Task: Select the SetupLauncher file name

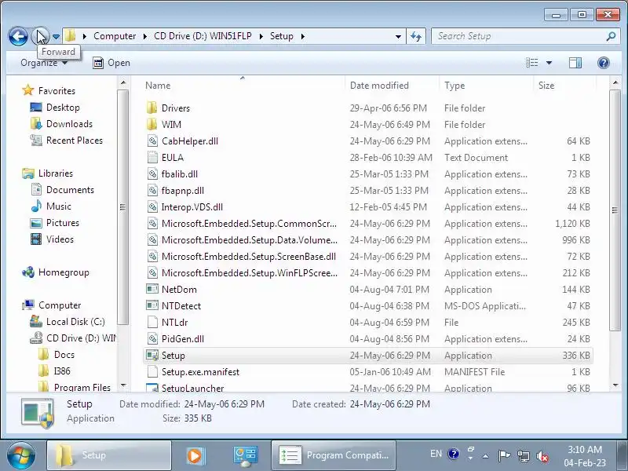Action: [192, 388]
